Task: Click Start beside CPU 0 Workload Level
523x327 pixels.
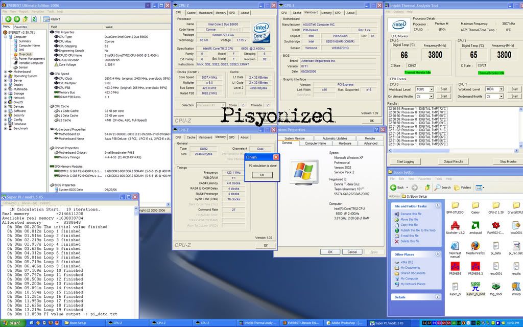Action: 444,89
